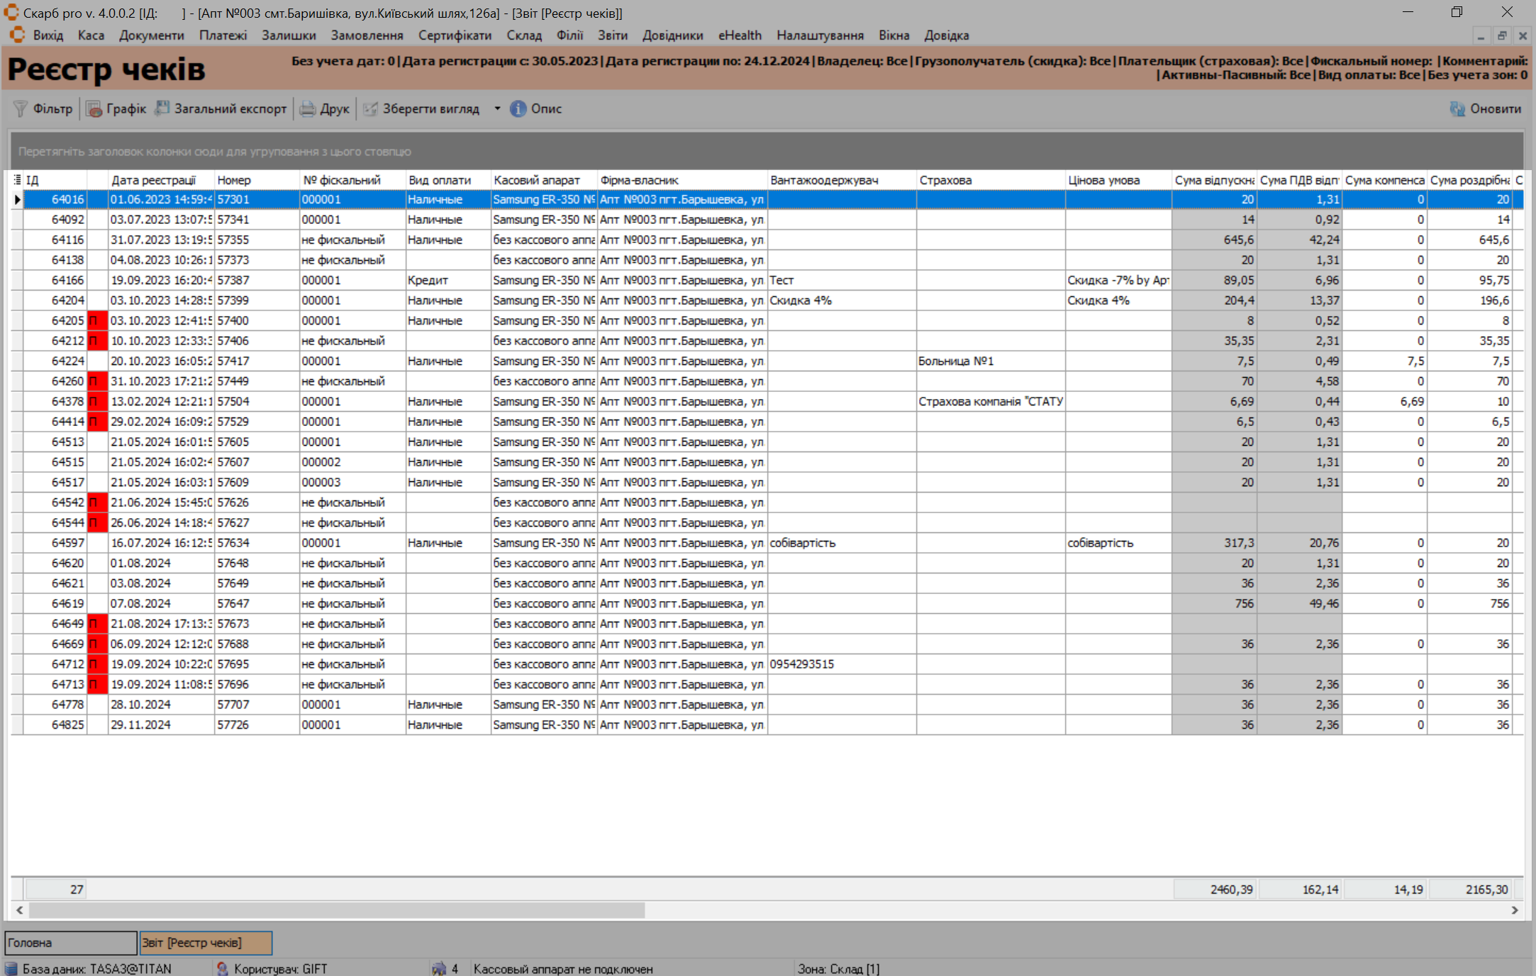This screenshot has height=976, width=1536.
Task: Click the Вид оплати column header
Action: pos(440,180)
